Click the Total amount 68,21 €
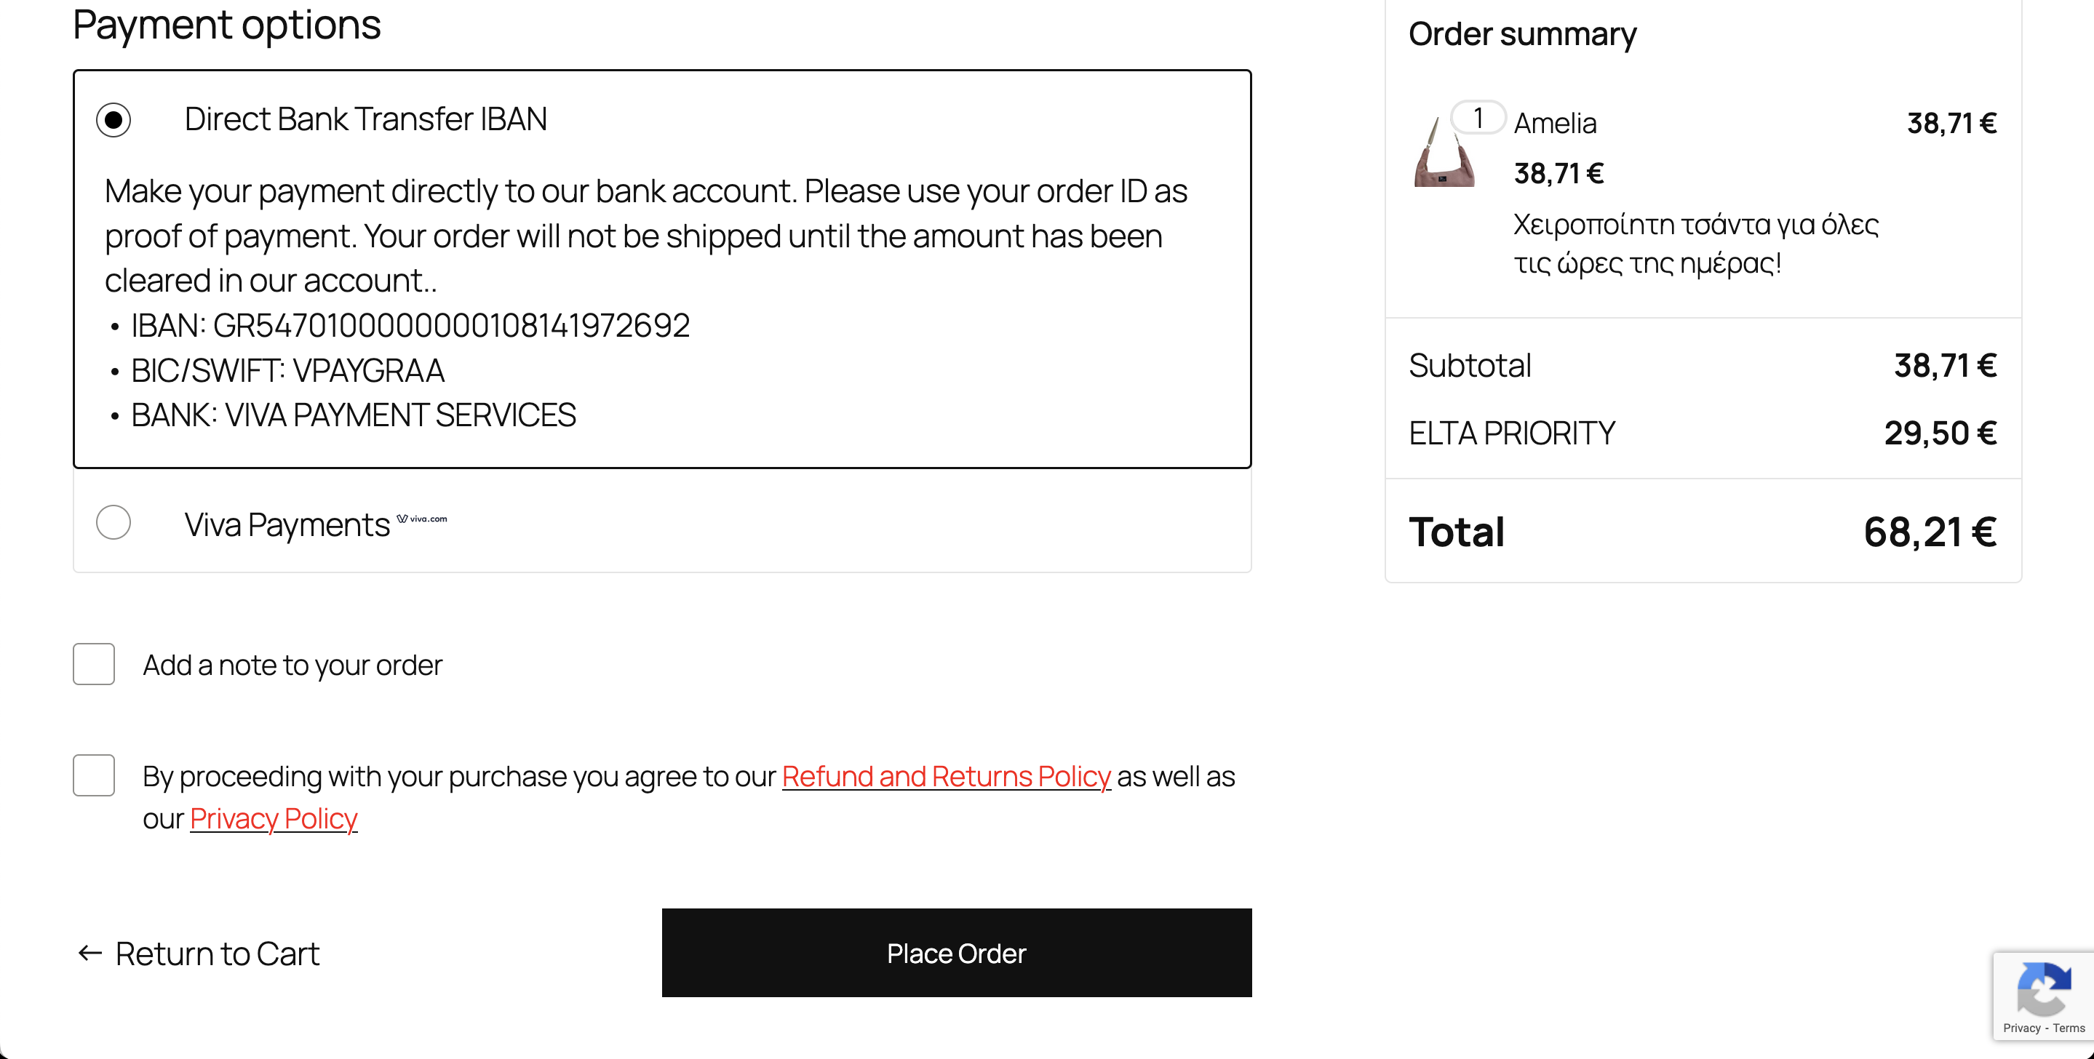 point(1930,532)
